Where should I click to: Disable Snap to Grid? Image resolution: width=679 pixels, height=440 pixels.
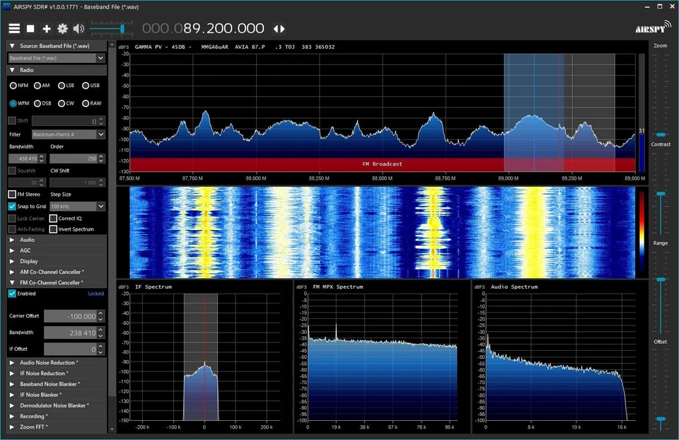point(11,206)
